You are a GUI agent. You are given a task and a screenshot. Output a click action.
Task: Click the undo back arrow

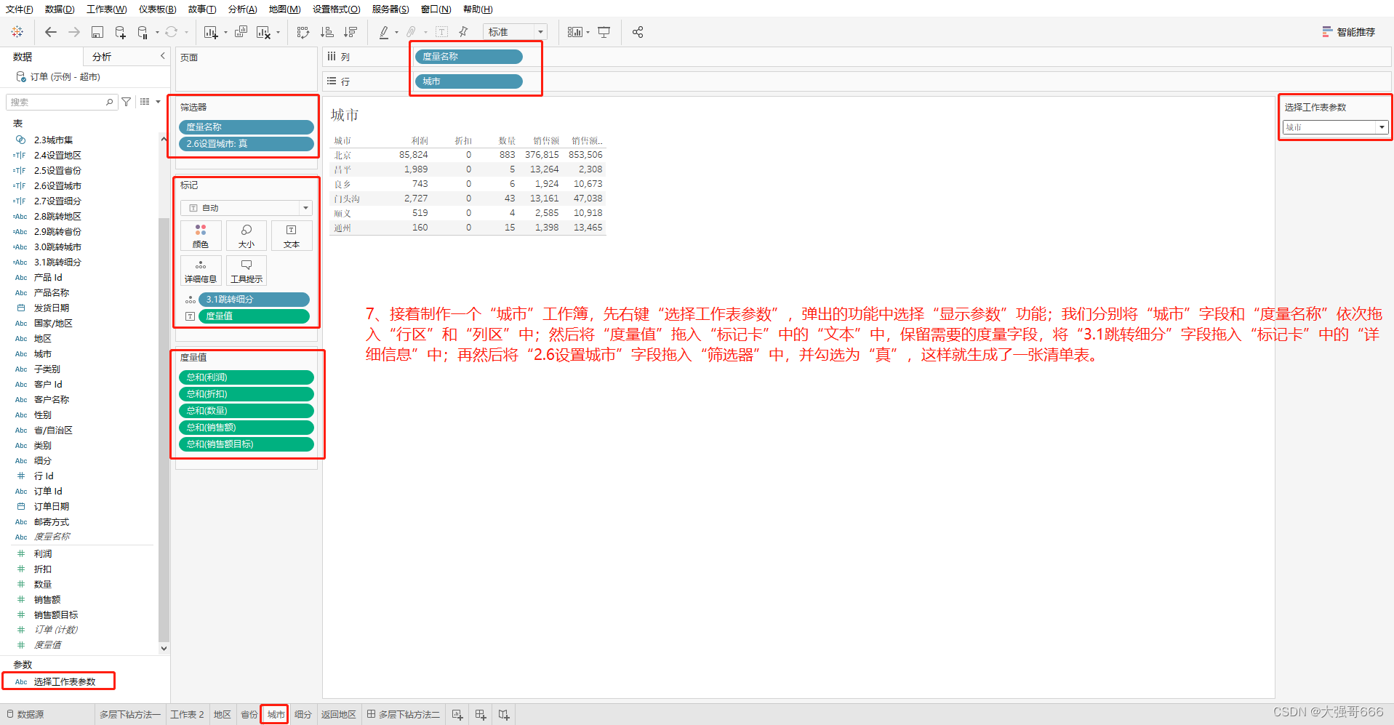[50, 32]
